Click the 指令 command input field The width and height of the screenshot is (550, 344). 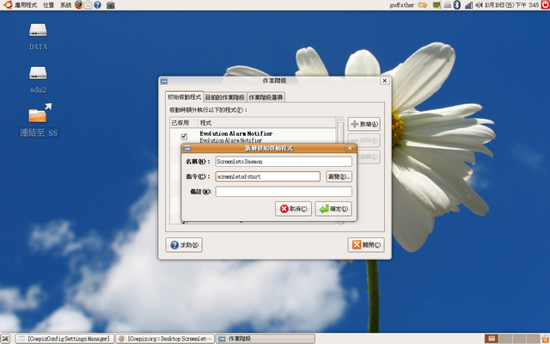point(267,176)
